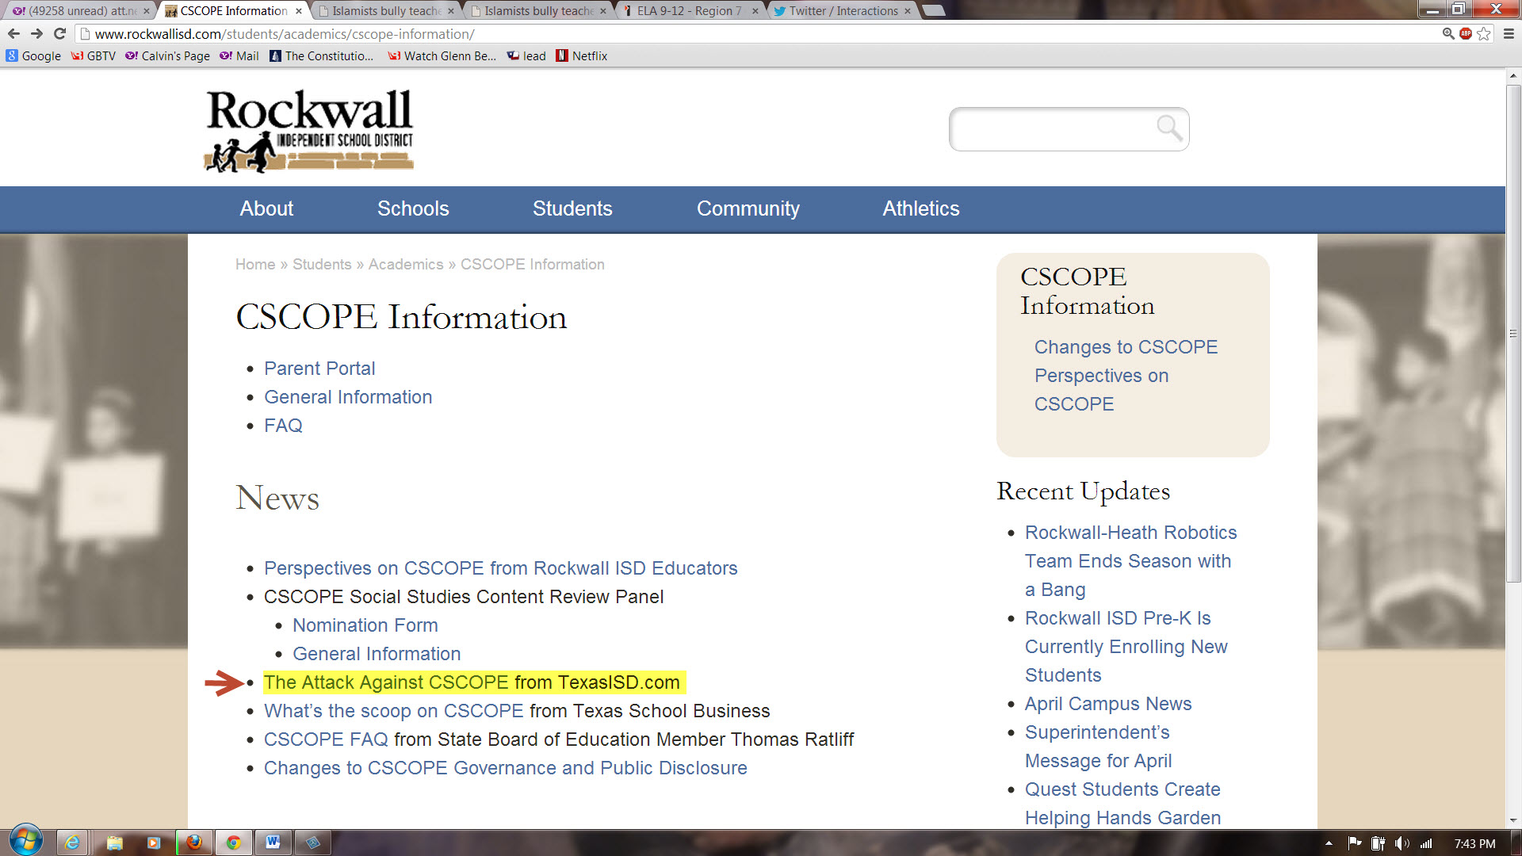Open Windows Media Player from the taskbar
Image resolution: width=1522 pixels, height=856 pixels.
click(154, 843)
